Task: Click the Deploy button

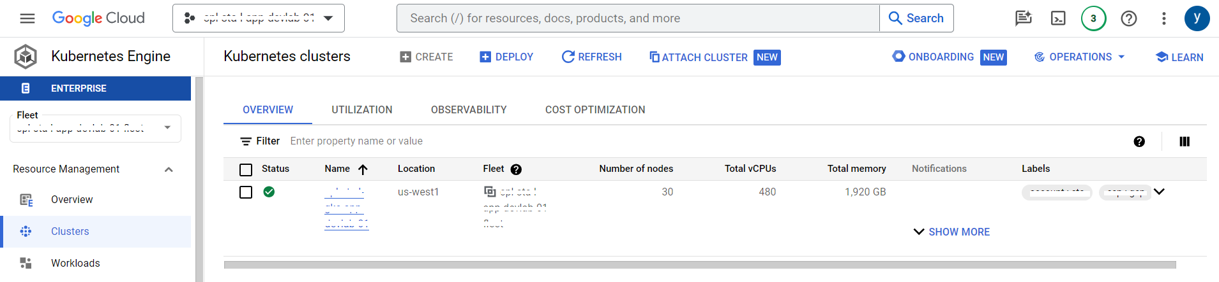Action: (x=506, y=57)
